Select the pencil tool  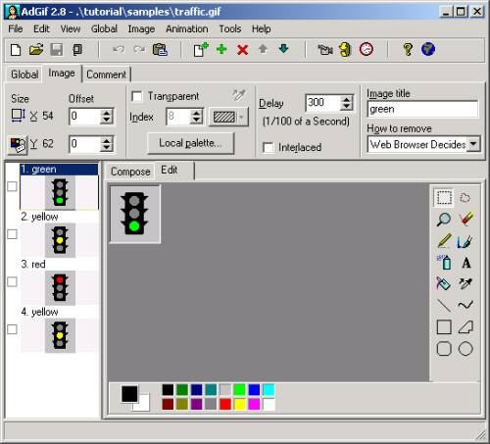point(444,241)
